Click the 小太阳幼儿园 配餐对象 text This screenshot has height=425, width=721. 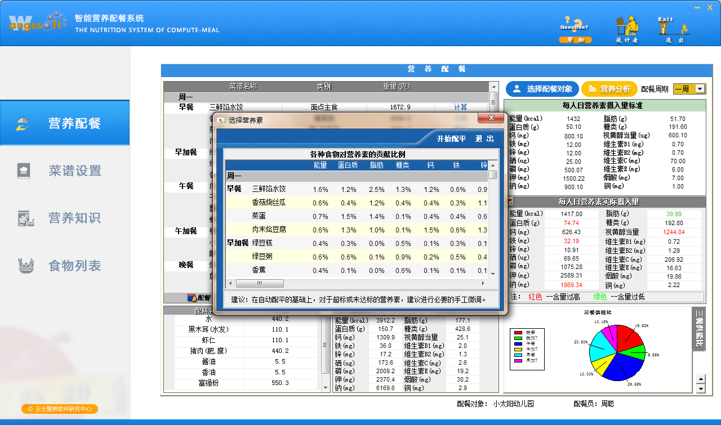(x=513, y=404)
